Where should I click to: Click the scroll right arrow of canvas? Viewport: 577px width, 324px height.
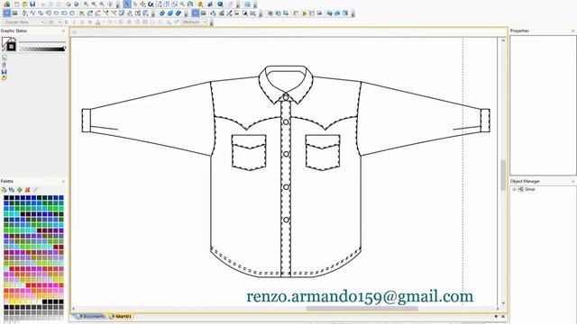point(498,309)
